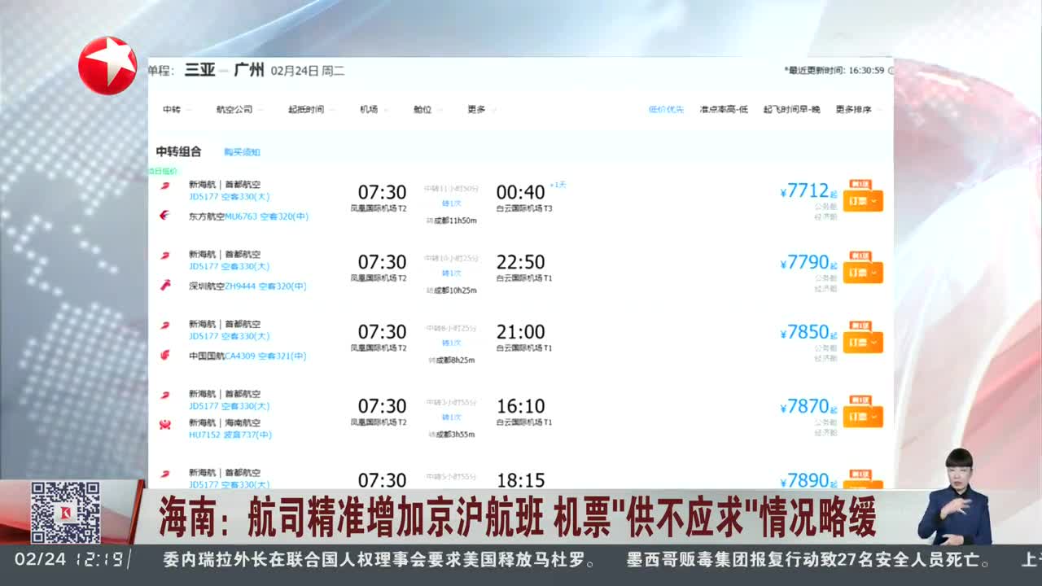
Task: Click the Capital Airlines logo in first itinerary
Action: [165, 186]
